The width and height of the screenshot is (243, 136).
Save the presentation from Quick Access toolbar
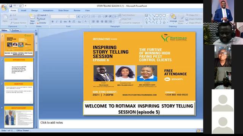[x=11, y=6]
